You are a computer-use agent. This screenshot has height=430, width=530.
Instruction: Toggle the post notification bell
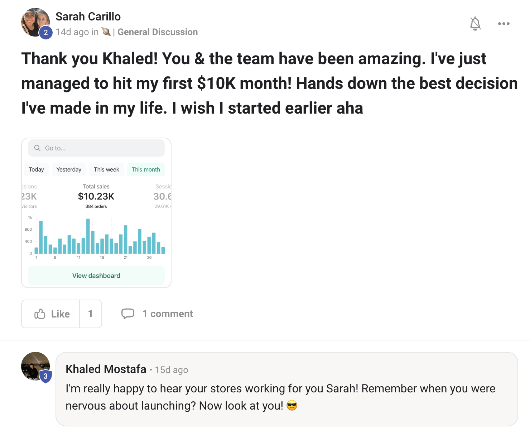[x=475, y=24]
